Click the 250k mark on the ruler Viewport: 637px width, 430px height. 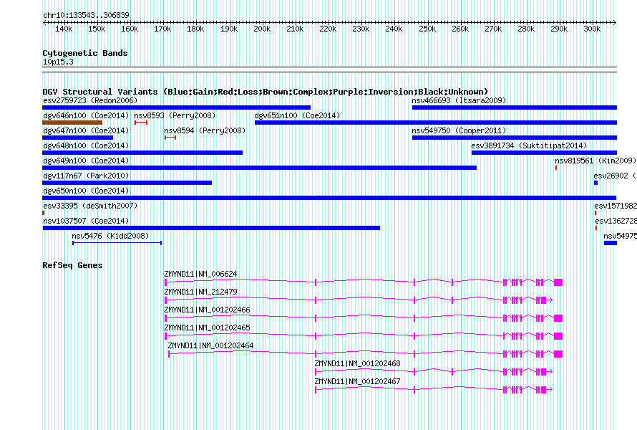pos(427,29)
